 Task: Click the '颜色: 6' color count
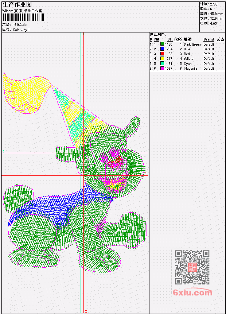[206, 9]
